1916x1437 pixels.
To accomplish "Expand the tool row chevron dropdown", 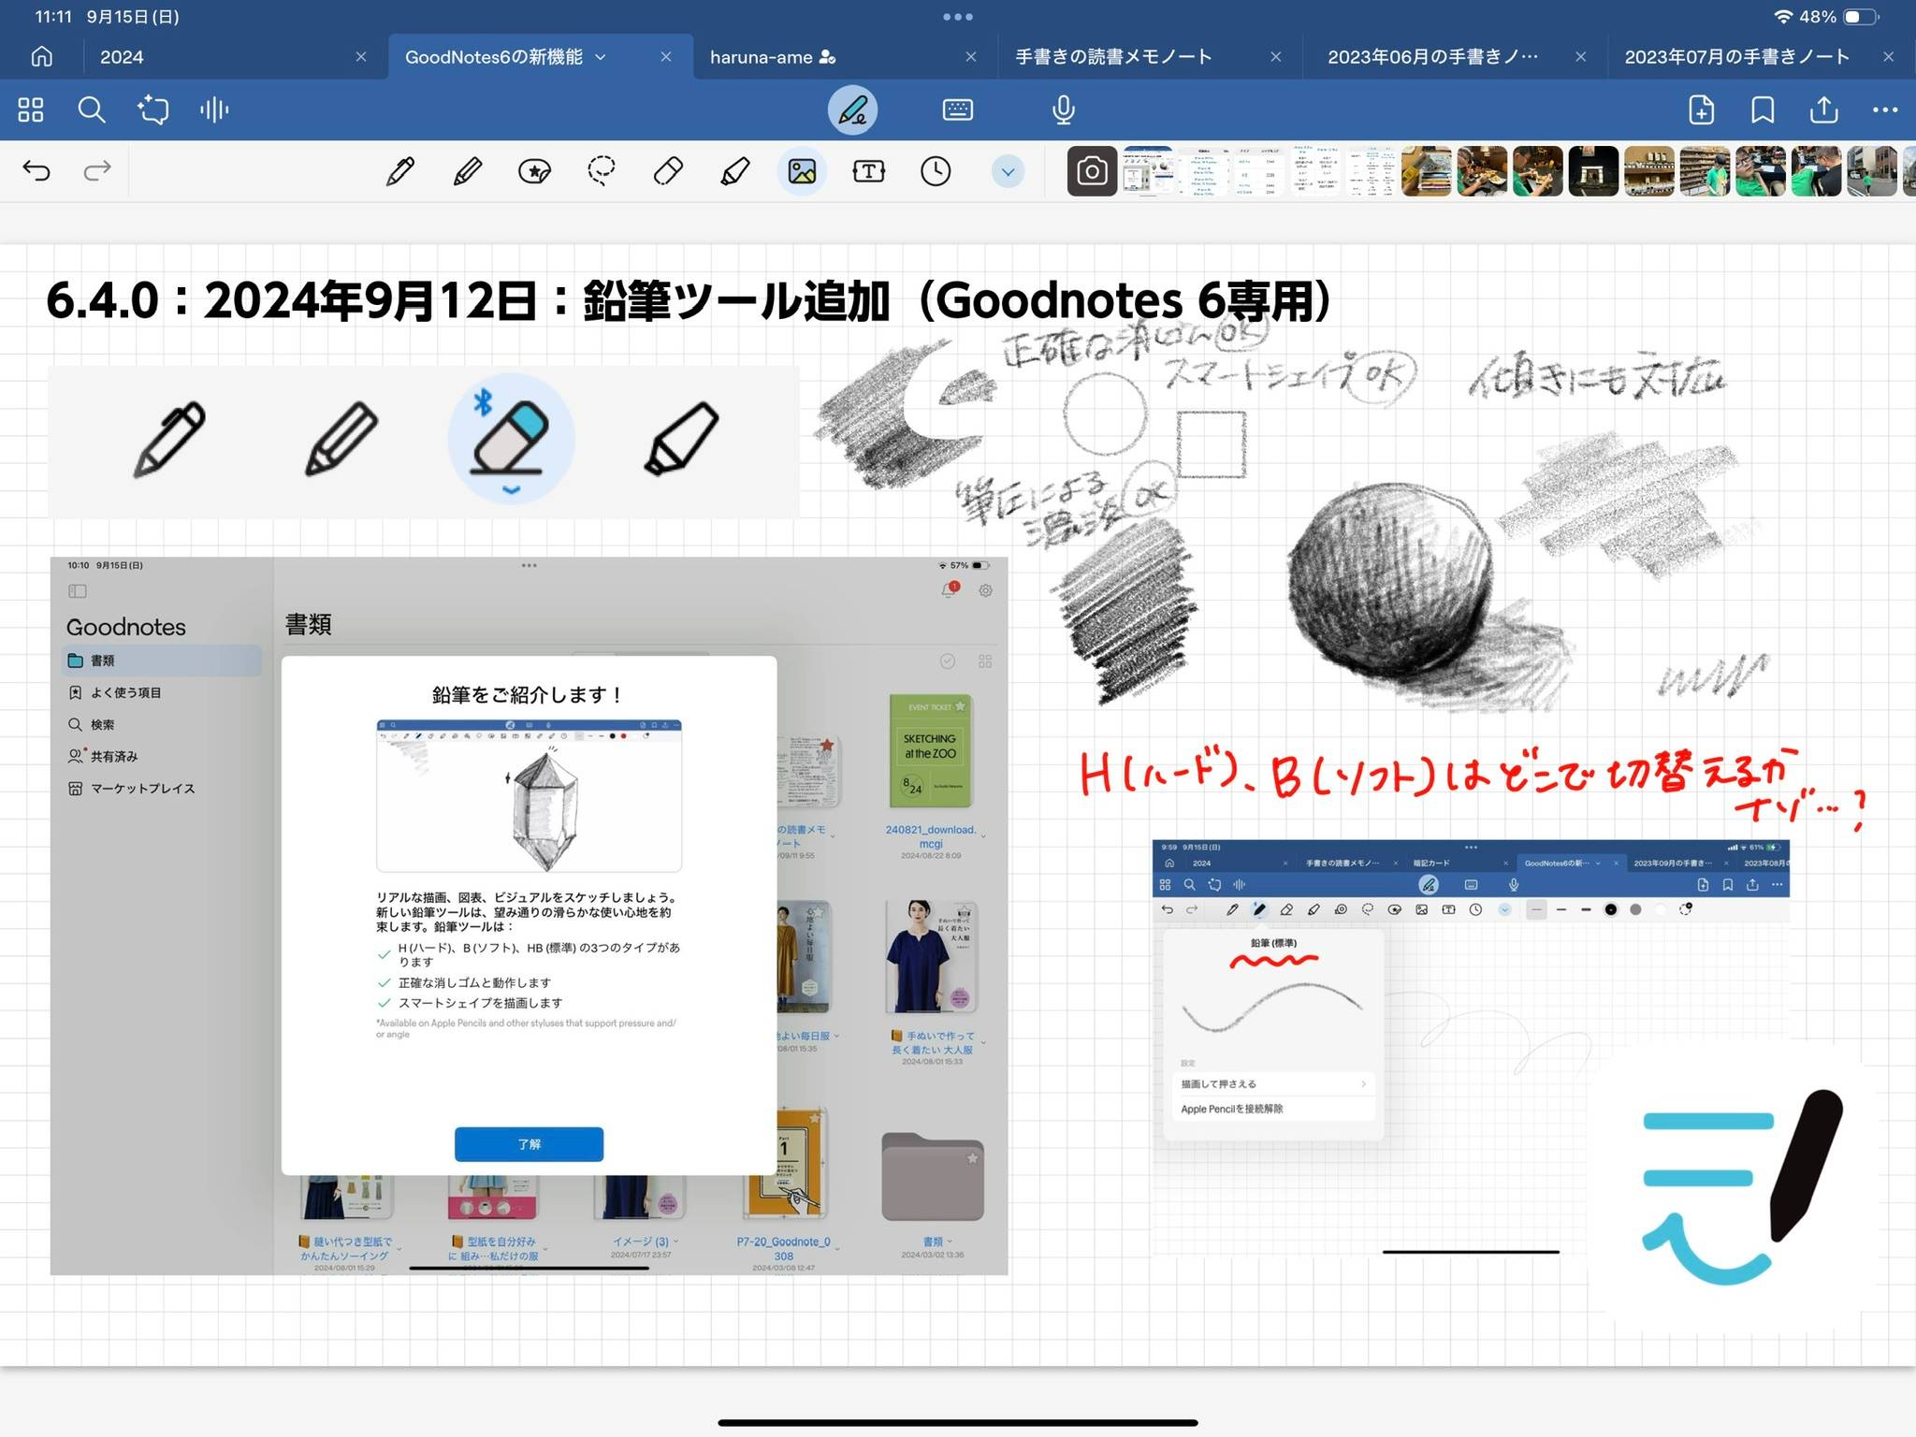I will coord(1008,171).
